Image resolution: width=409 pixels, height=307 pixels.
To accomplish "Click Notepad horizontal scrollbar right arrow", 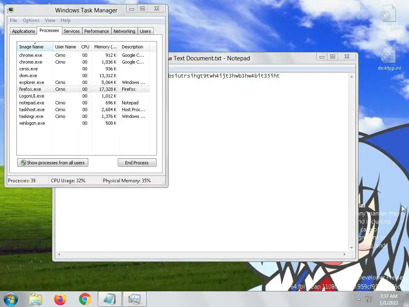I will [x=345, y=254].
